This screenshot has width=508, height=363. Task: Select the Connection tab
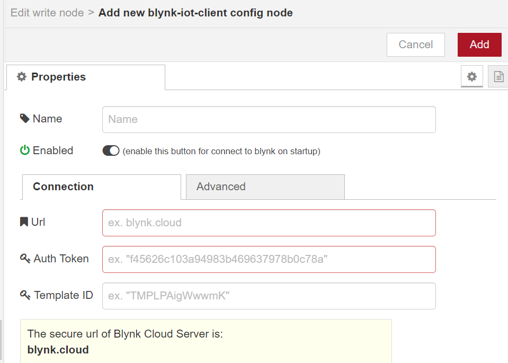(101, 187)
